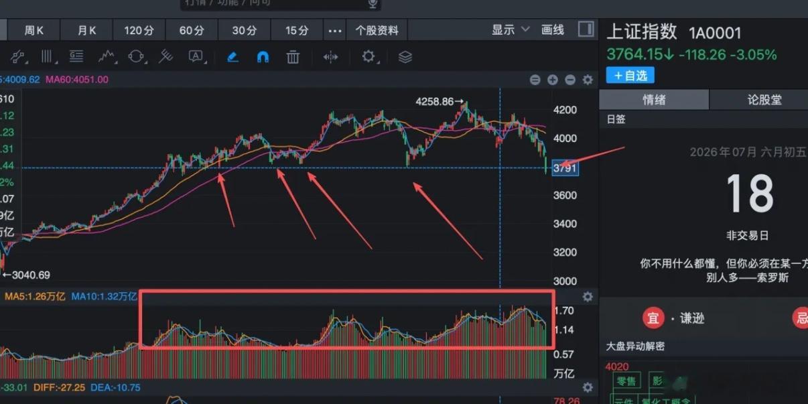This screenshot has height=404, width=808.
Task: Select the 120分 timeframe
Action: 139,30
